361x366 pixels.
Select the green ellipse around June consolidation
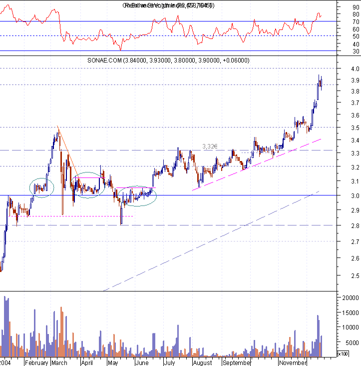pos(137,196)
